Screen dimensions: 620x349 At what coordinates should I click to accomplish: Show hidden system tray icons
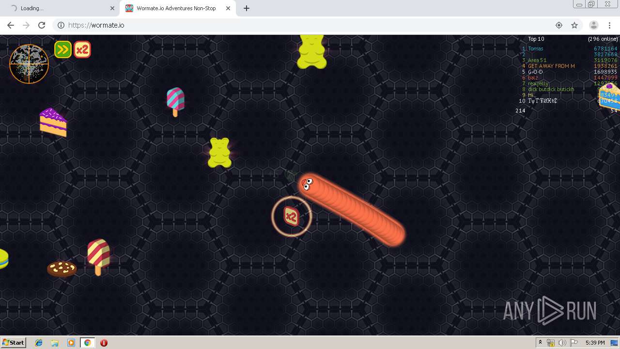tap(540, 343)
